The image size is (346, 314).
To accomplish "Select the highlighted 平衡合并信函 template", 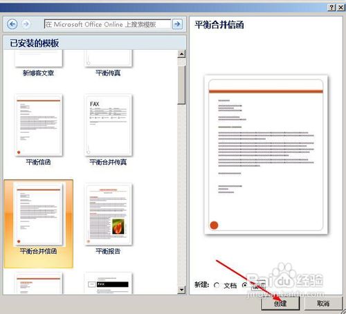I will pyautogui.click(x=39, y=223).
